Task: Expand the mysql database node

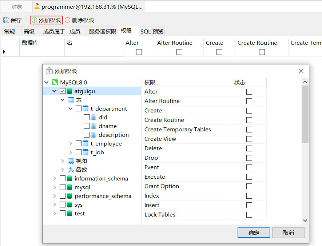Action: 55,187
